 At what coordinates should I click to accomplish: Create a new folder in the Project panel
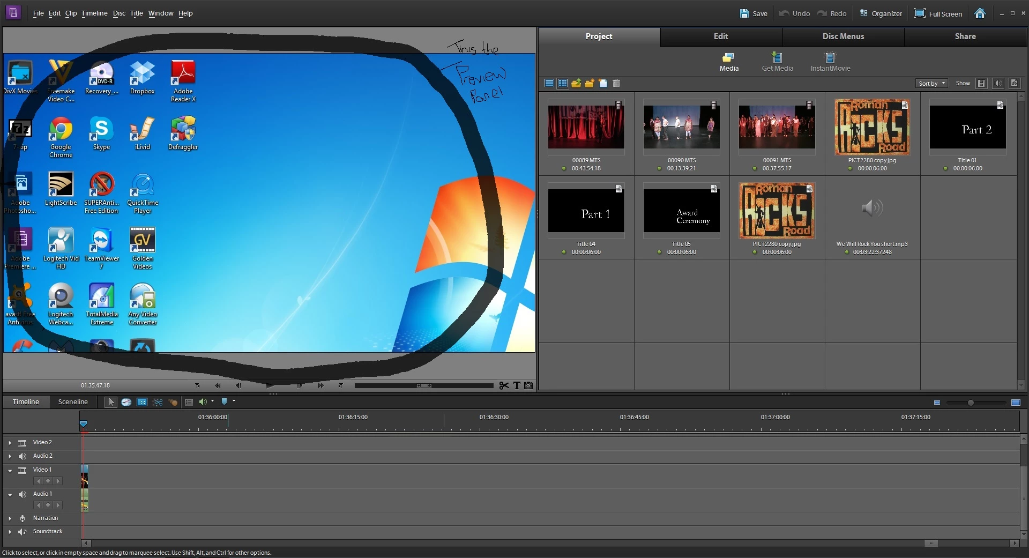[590, 83]
